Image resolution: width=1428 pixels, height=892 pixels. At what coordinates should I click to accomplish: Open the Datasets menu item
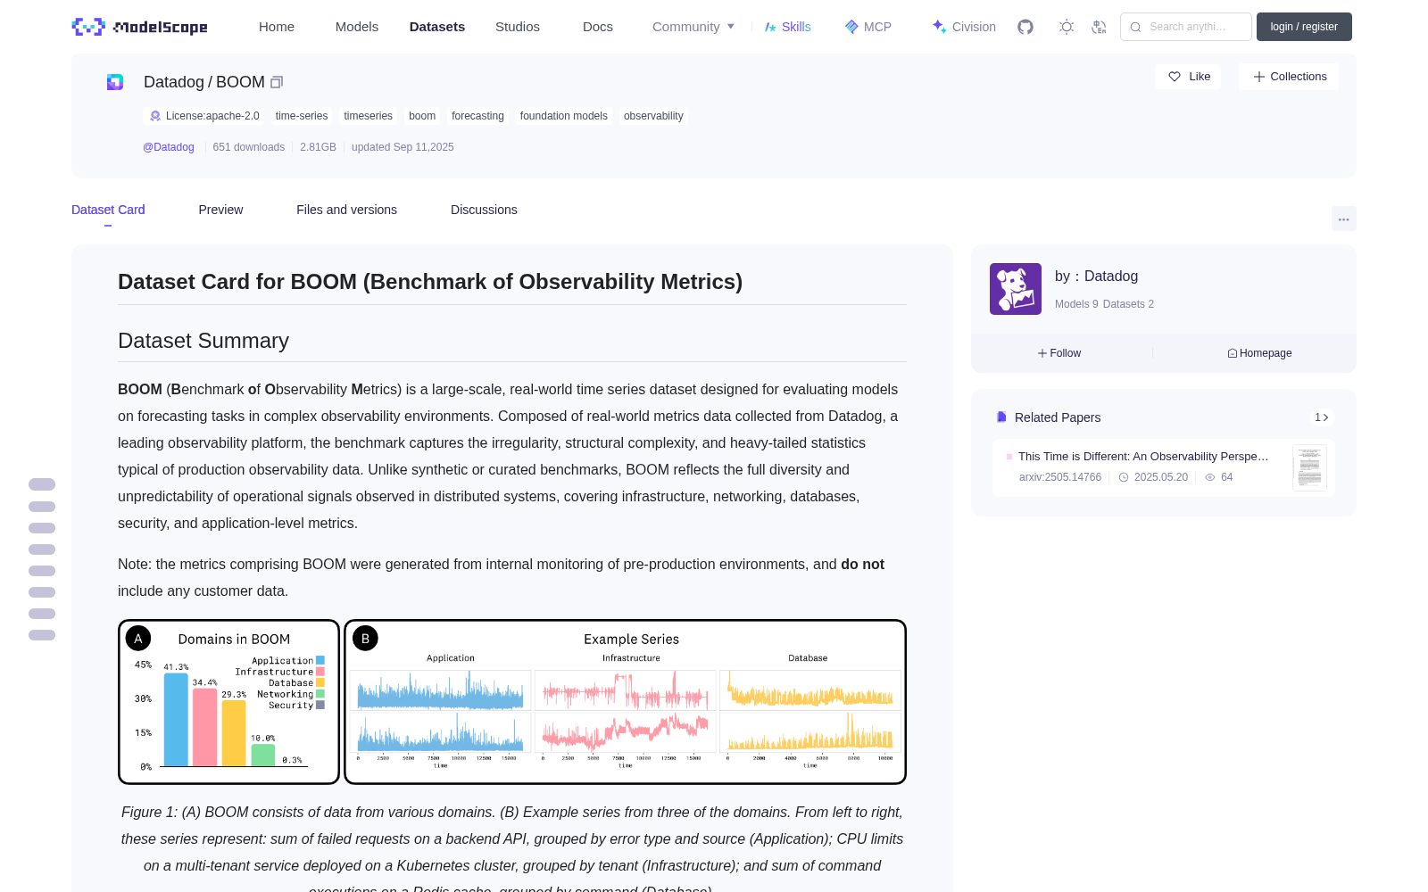pyautogui.click(x=437, y=27)
